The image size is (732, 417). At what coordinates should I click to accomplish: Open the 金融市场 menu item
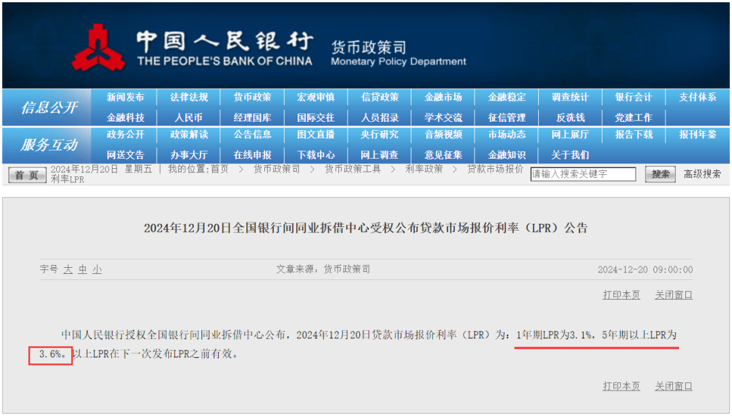(443, 97)
